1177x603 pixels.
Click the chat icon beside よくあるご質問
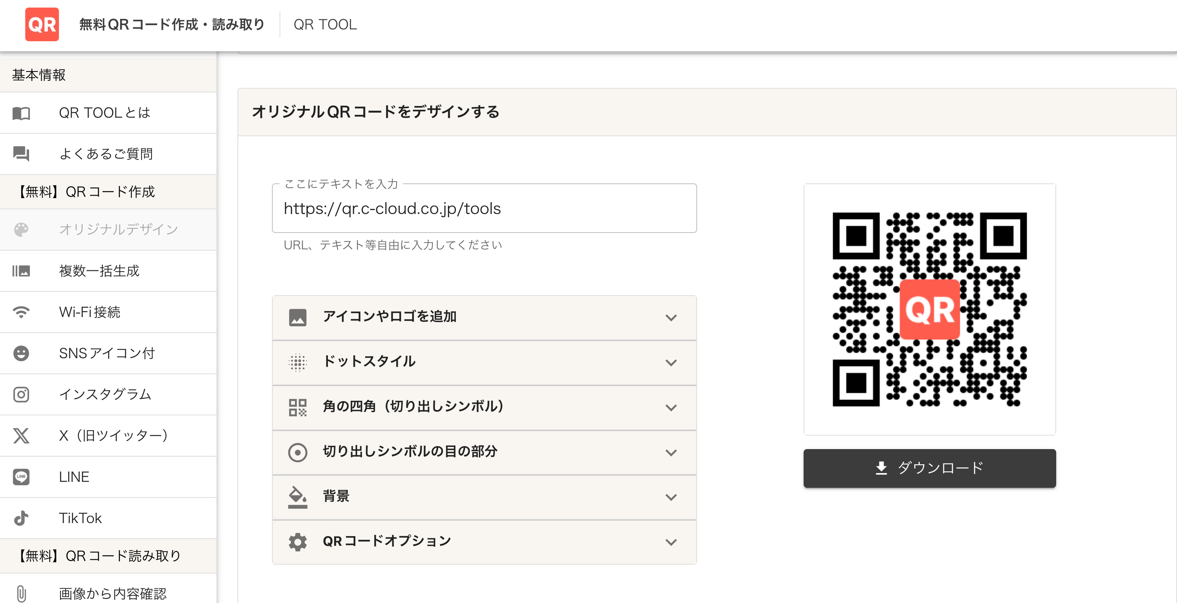point(21,154)
